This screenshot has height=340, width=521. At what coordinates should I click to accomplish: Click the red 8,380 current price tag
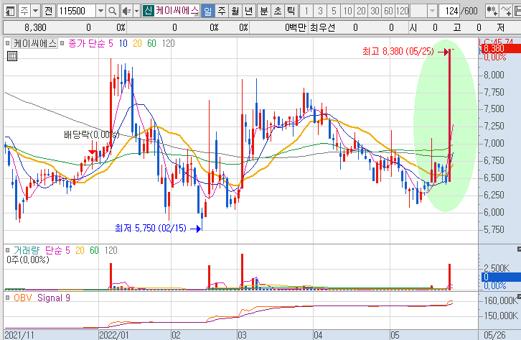pyautogui.click(x=499, y=49)
